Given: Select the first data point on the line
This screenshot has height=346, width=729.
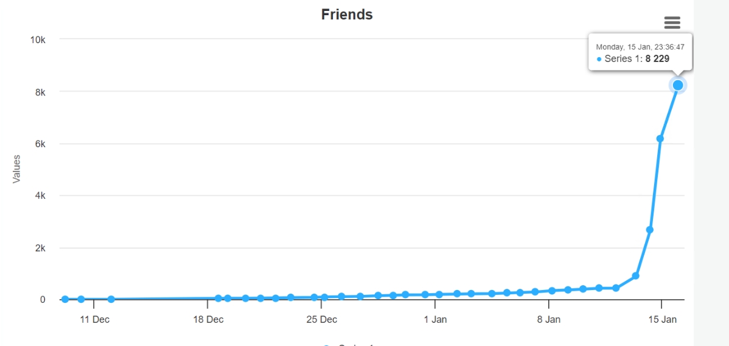Looking at the screenshot, I should 65,299.
